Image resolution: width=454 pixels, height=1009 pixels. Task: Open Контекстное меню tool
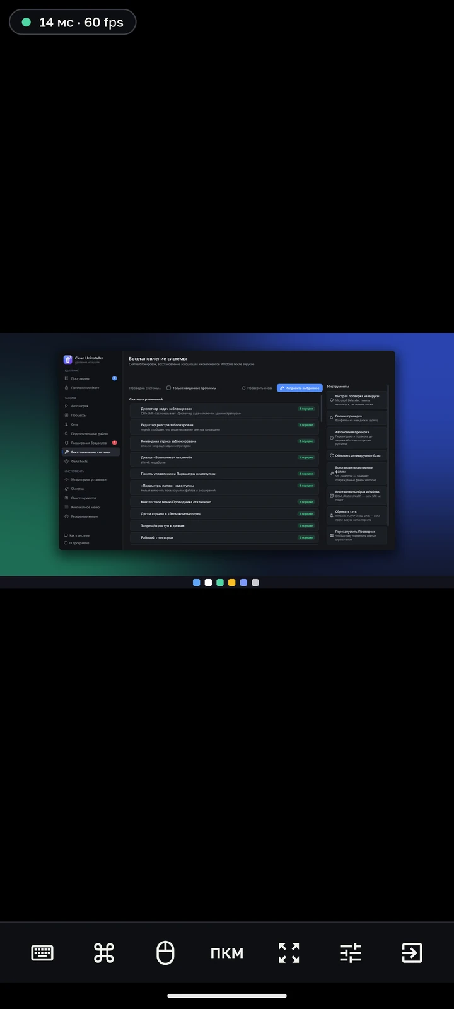coord(90,507)
